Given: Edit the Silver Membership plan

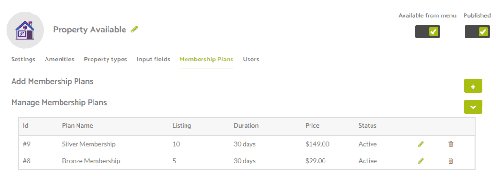Looking at the screenshot, I should click(x=421, y=144).
